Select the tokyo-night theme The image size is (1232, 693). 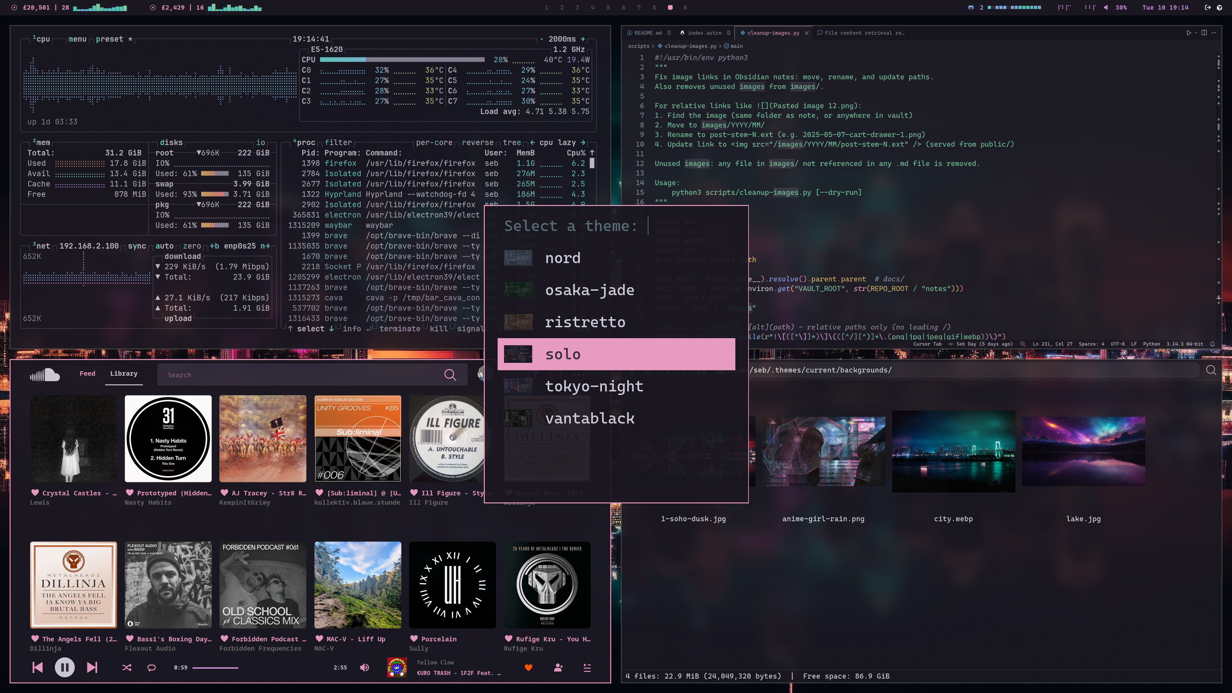594,386
